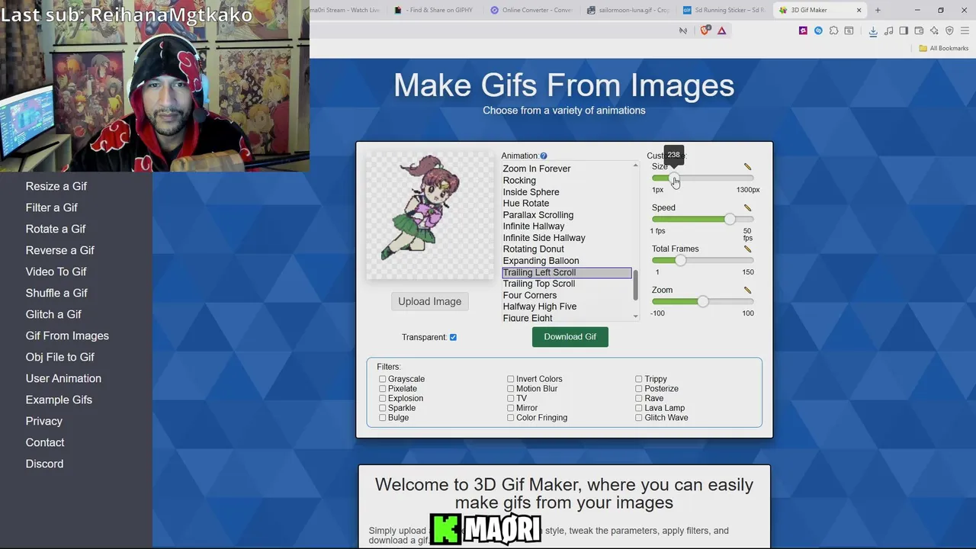This screenshot has height=549, width=976.
Task: Open the Obj File to Gif link
Action: click(60, 357)
